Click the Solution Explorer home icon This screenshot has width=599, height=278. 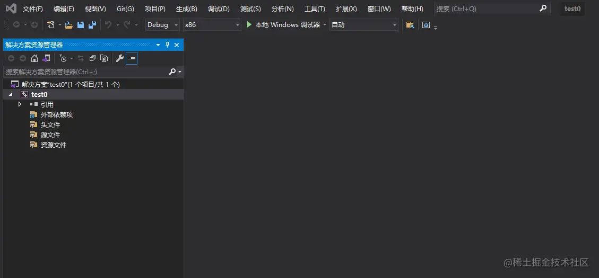[34, 58]
